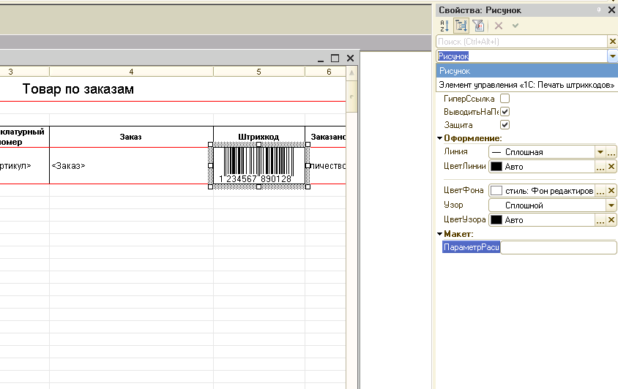Click the ЦветЛинии black color swatch
Screen dimensions: 618x389
496,167
